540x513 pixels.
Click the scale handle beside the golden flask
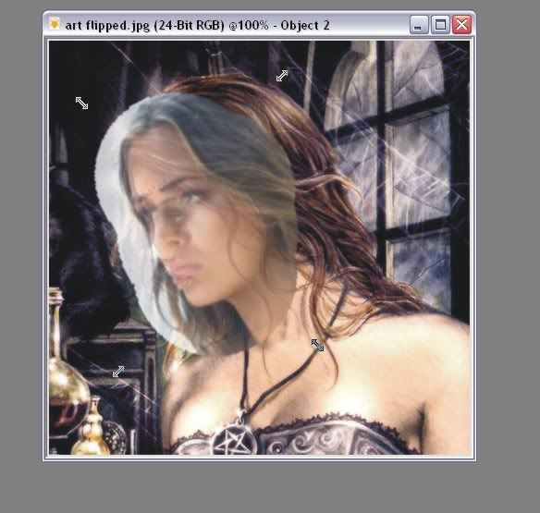click(118, 372)
